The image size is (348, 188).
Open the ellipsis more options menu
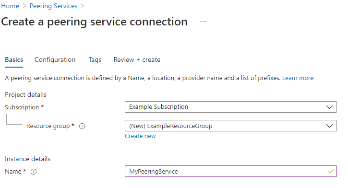pyautogui.click(x=203, y=22)
